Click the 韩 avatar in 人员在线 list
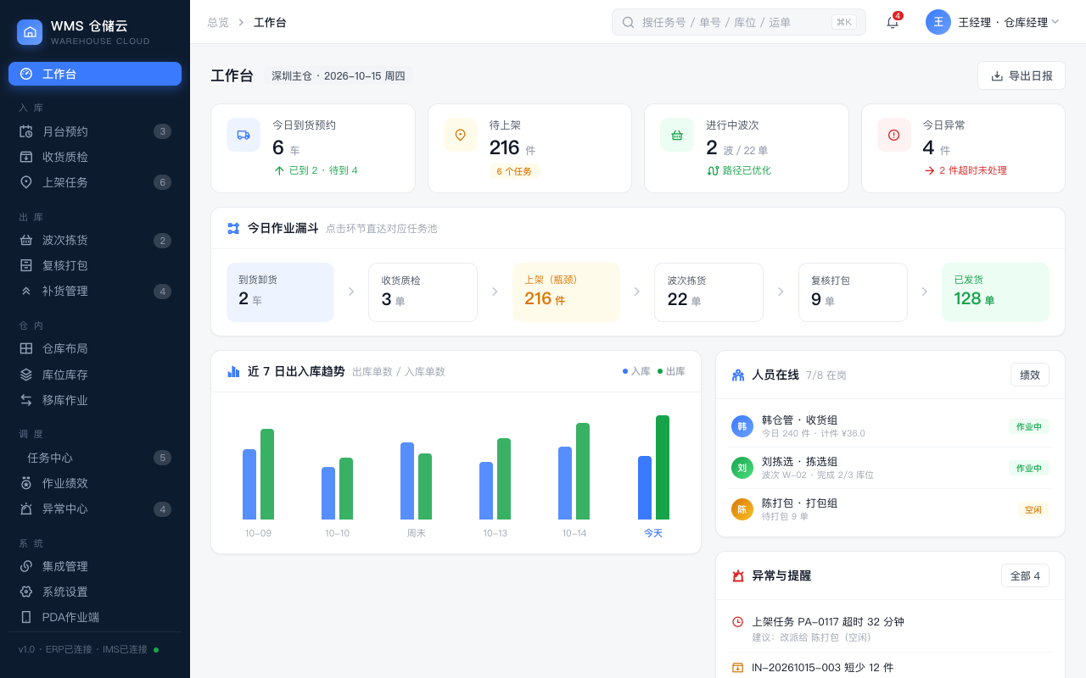This screenshot has width=1086, height=678. (742, 426)
